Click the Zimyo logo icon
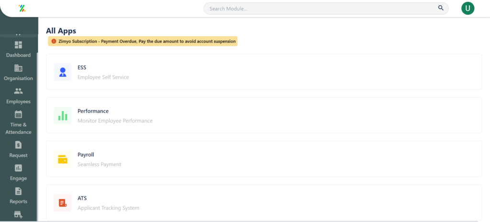Image resolution: width=490 pixels, height=222 pixels. coord(22,9)
